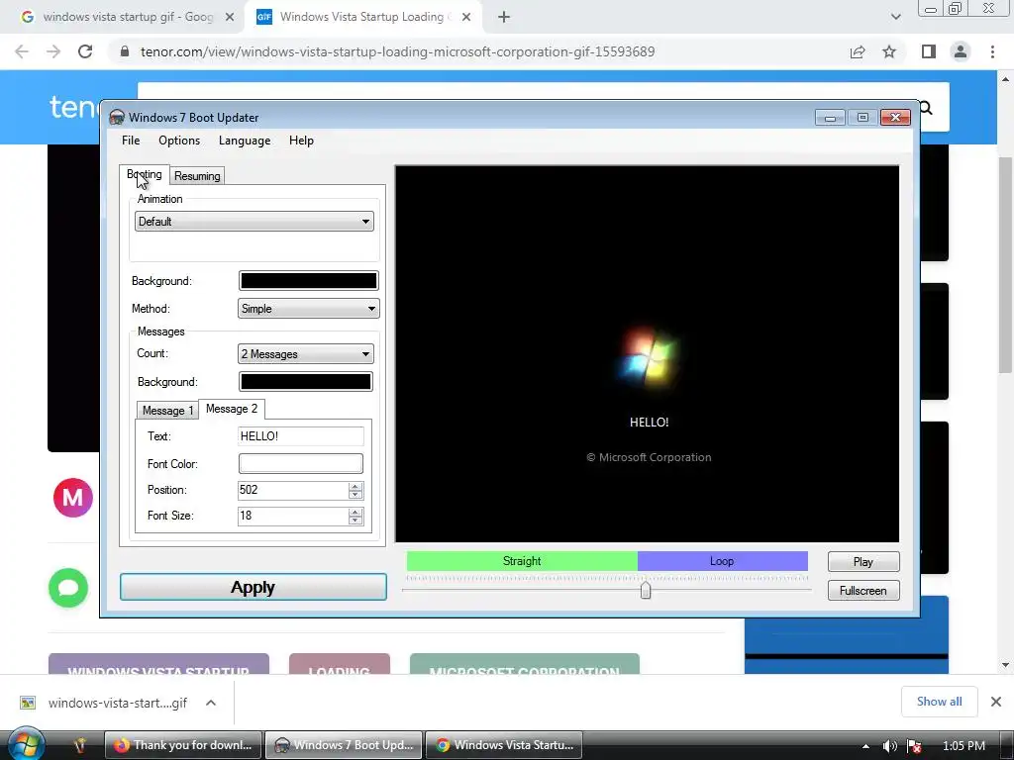Screen dimensions: 1014x760
Task: Click the Share page icon
Action: point(858,51)
